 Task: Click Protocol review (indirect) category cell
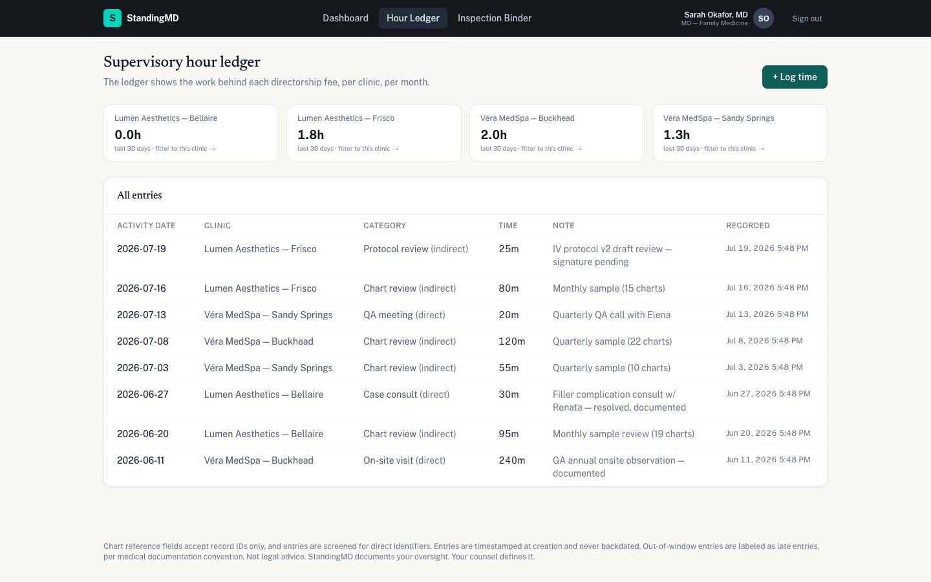click(x=416, y=249)
